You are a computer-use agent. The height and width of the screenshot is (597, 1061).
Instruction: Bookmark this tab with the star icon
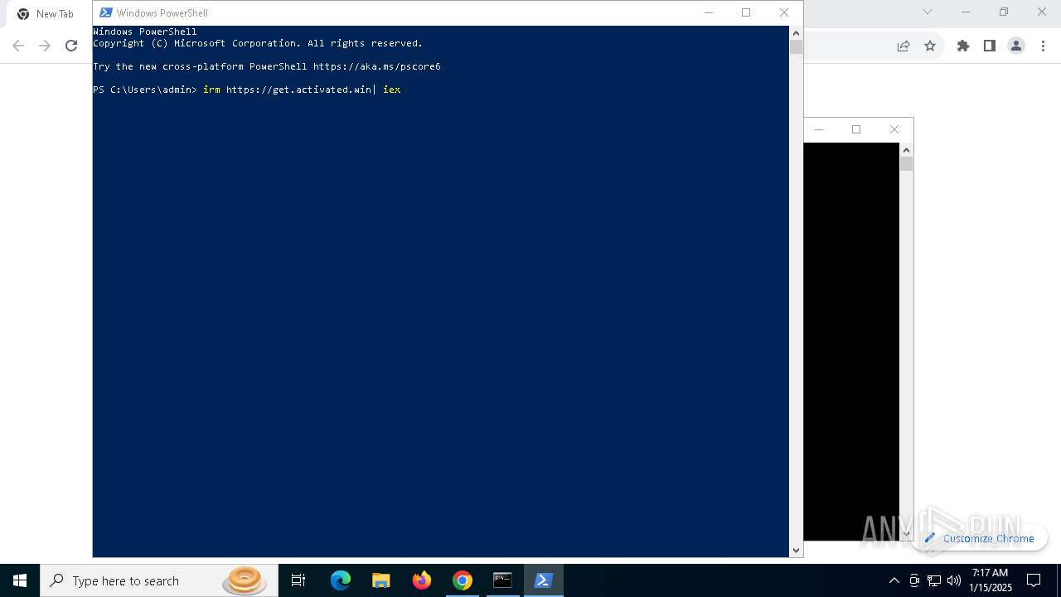(x=930, y=46)
